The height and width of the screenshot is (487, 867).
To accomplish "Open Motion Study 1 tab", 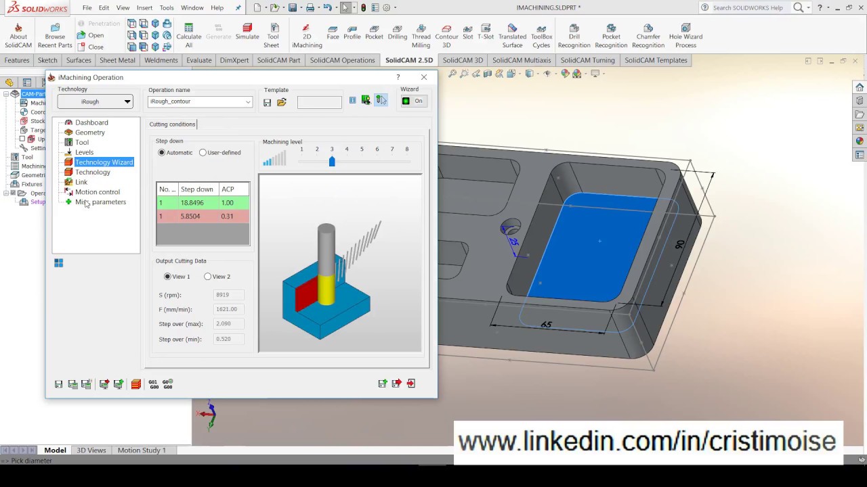I will 142,450.
